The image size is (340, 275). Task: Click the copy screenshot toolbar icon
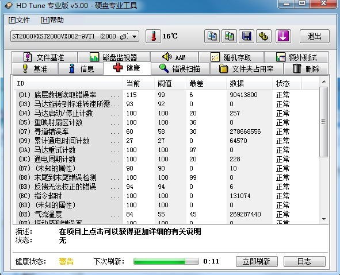click(x=229, y=36)
